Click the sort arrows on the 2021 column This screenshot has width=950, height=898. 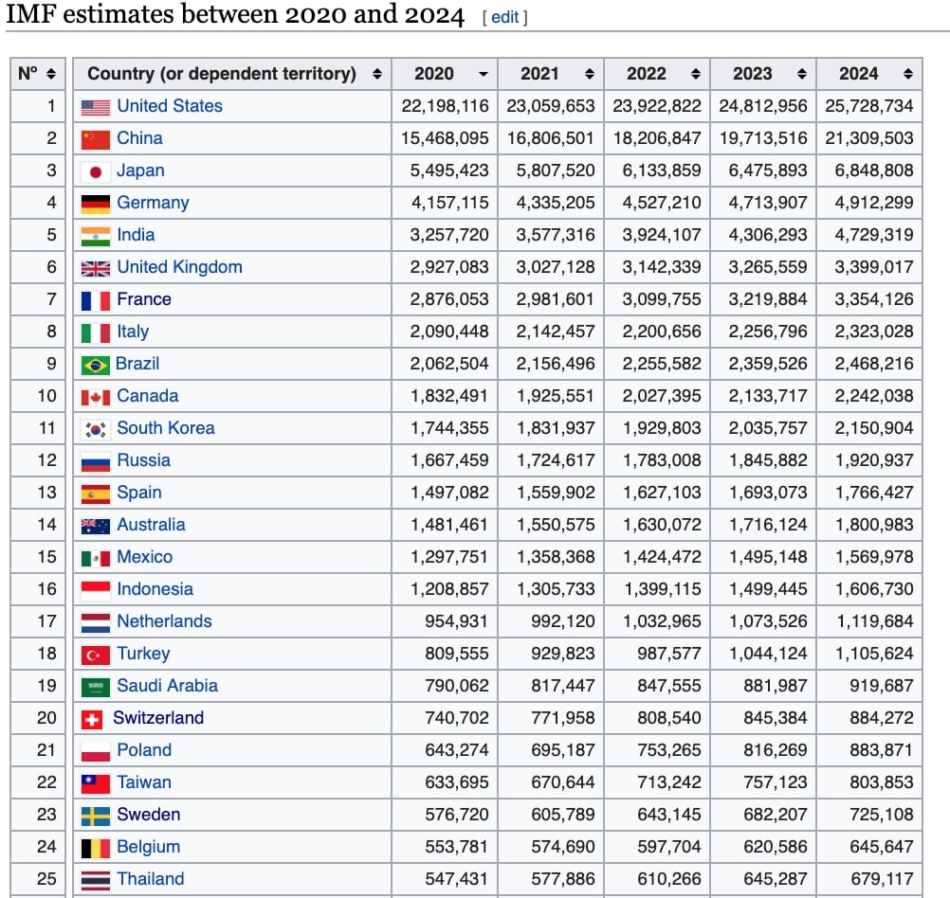click(x=592, y=74)
